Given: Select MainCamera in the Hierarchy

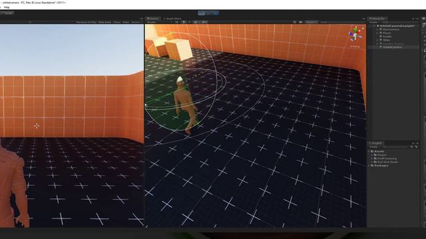Looking at the screenshot, I should tap(391, 29).
